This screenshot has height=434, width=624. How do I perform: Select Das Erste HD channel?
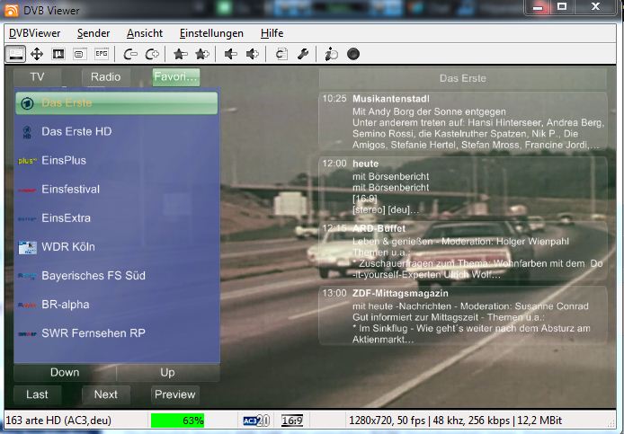pos(117,132)
